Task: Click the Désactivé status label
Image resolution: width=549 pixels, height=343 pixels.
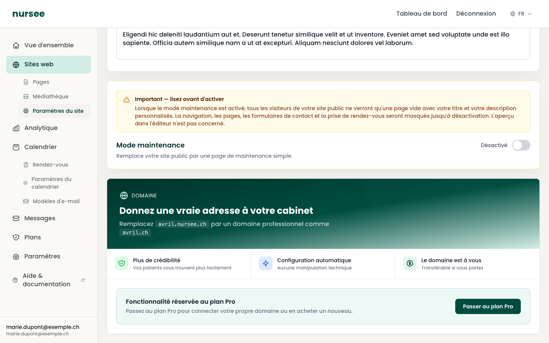Action: (x=494, y=145)
